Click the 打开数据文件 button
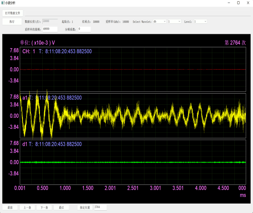 click(x=13, y=13)
